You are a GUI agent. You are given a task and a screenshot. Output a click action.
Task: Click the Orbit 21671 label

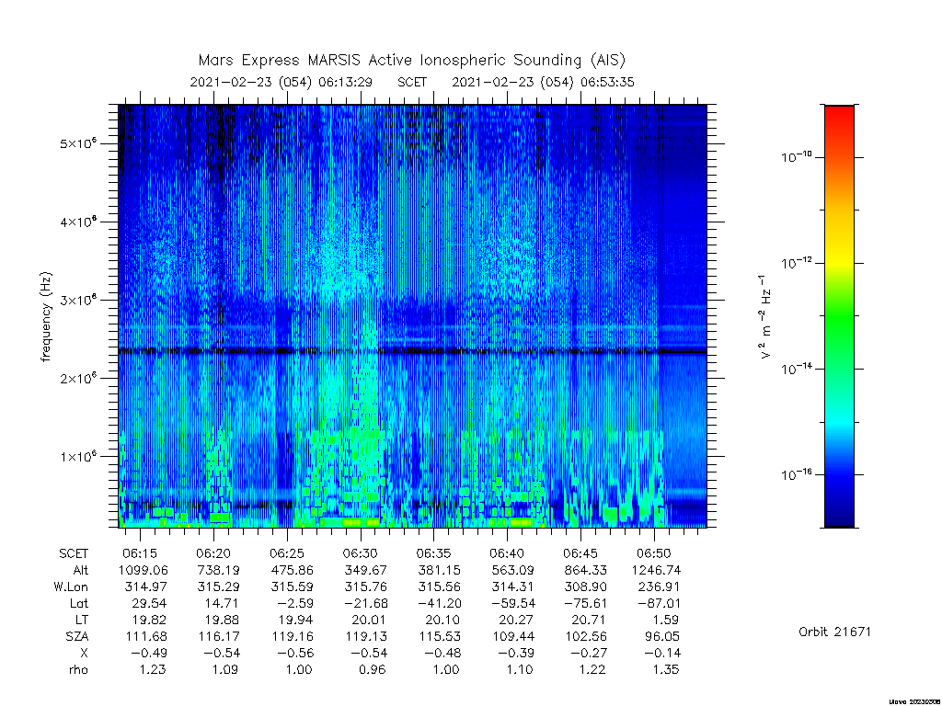(x=834, y=632)
